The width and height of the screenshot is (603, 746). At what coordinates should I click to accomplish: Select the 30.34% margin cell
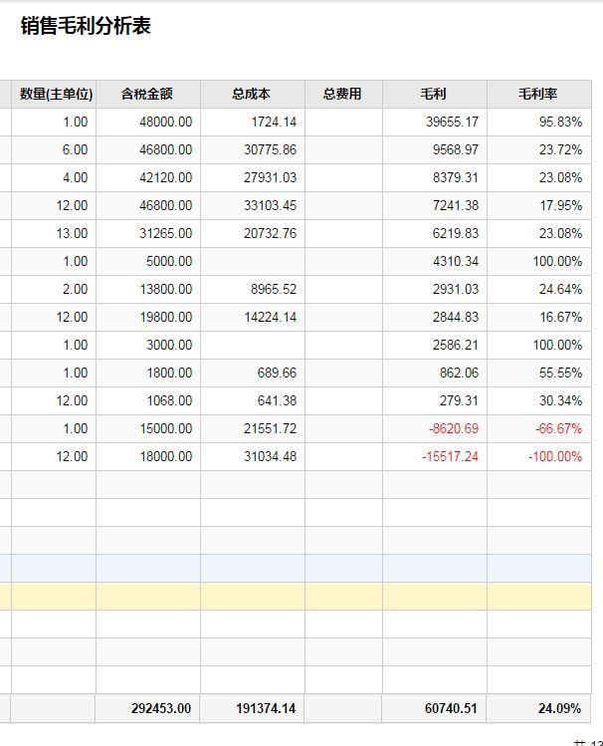pyautogui.click(x=539, y=401)
